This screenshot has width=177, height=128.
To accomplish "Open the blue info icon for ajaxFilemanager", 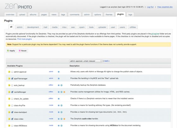I will pos(58,79).
